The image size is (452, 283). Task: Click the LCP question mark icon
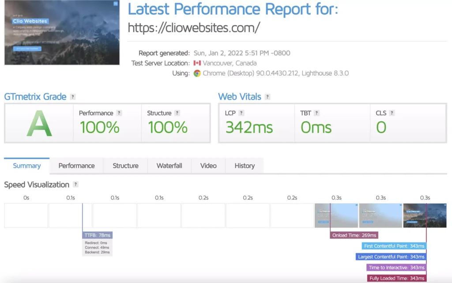click(x=241, y=113)
